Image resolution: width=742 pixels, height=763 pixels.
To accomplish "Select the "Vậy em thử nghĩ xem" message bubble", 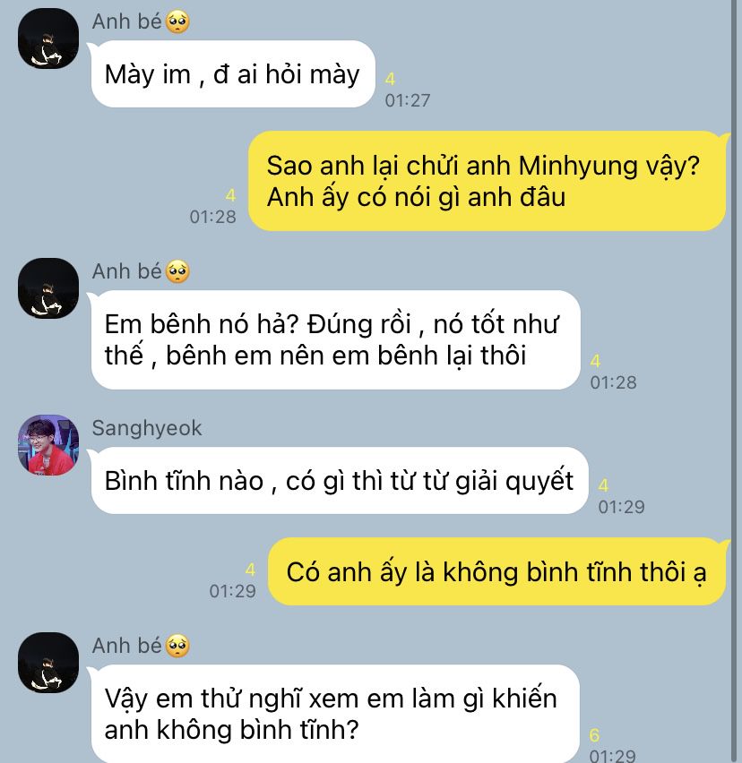I will (335, 714).
